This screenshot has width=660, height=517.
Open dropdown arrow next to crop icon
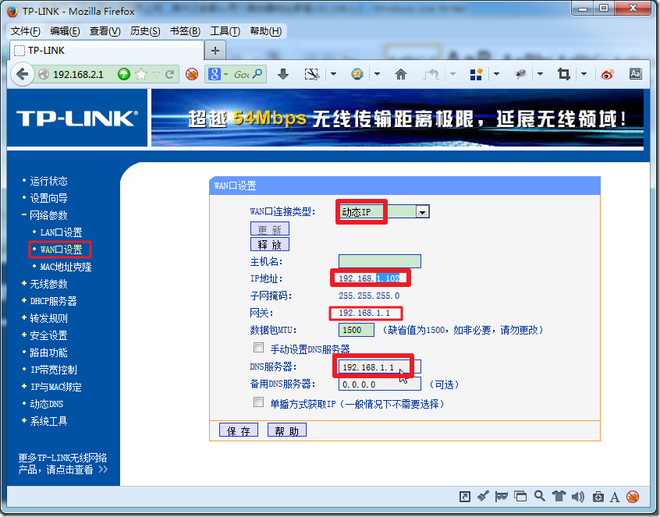(x=584, y=74)
